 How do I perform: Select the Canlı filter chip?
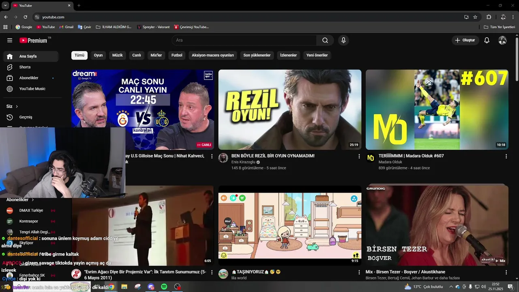point(137,55)
